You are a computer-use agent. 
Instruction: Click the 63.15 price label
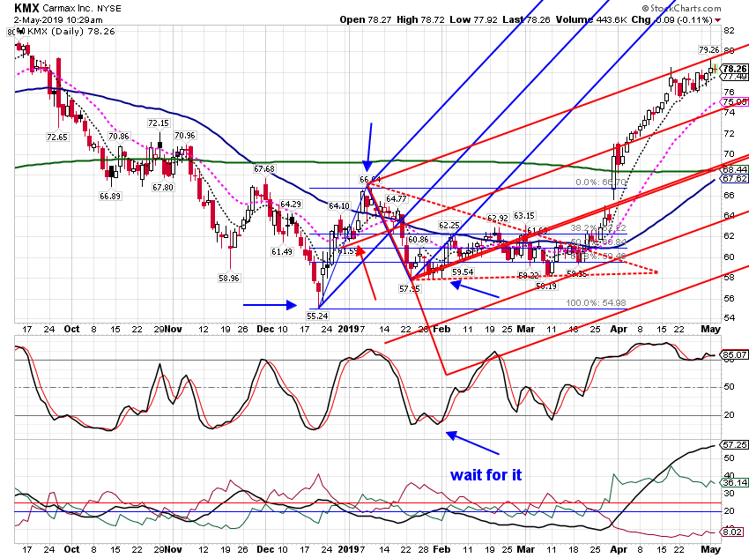click(x=524, y=215)
